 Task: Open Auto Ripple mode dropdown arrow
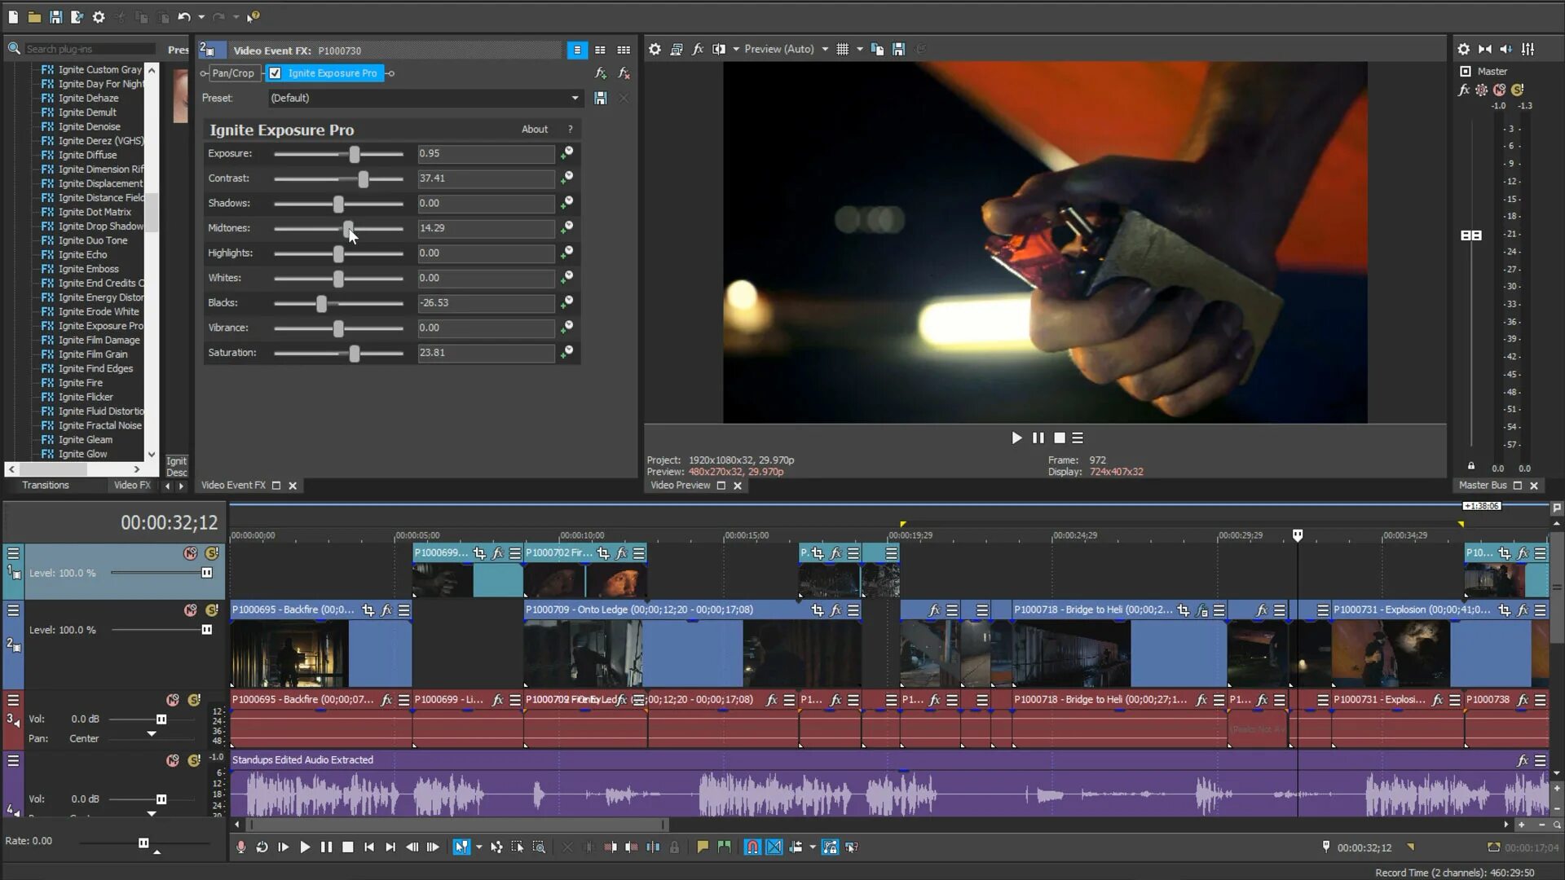click(x=813, y=847)
